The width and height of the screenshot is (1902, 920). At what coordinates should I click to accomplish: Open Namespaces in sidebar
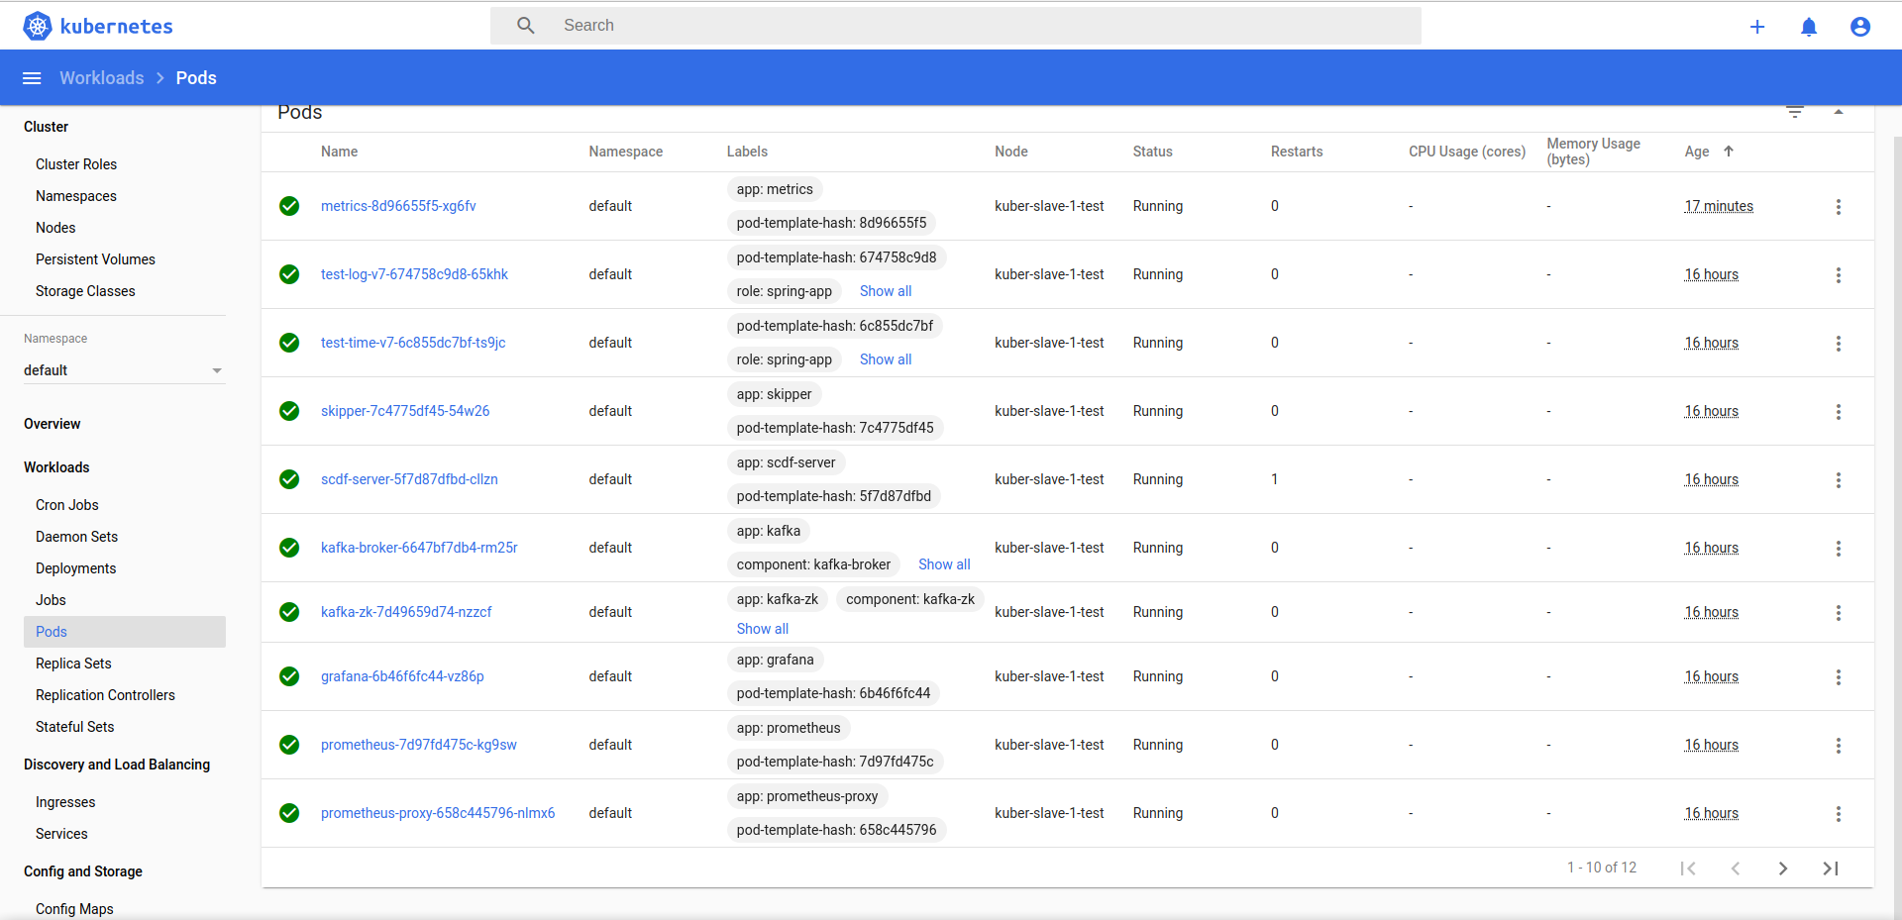point(76,196)
